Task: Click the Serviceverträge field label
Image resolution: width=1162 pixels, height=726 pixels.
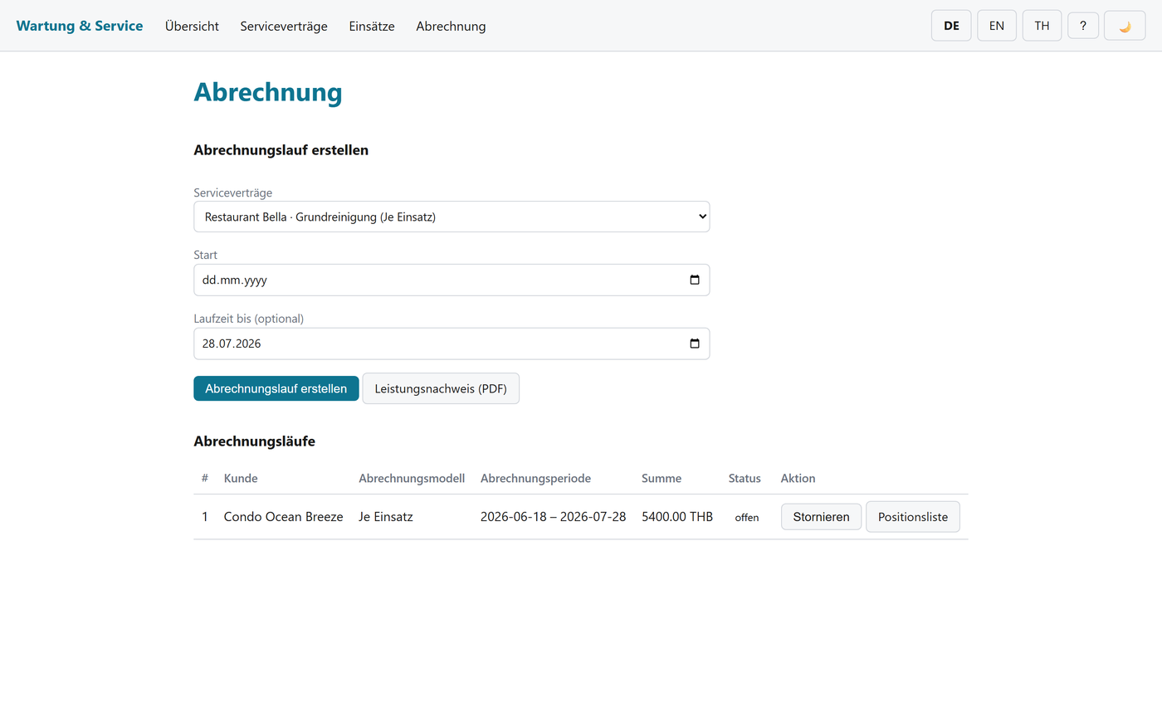Action: click(x=233, y=192)
